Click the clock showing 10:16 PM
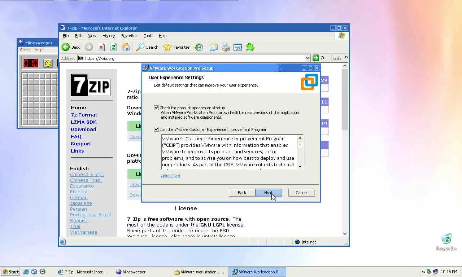This screenshot has width=462, height=277. (x=449, y=272)
